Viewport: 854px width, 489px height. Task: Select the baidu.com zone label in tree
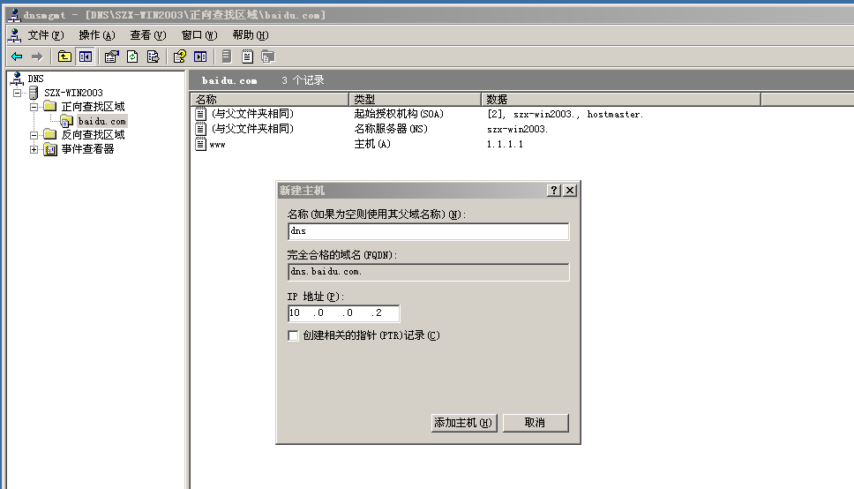[x=101, y=121]
